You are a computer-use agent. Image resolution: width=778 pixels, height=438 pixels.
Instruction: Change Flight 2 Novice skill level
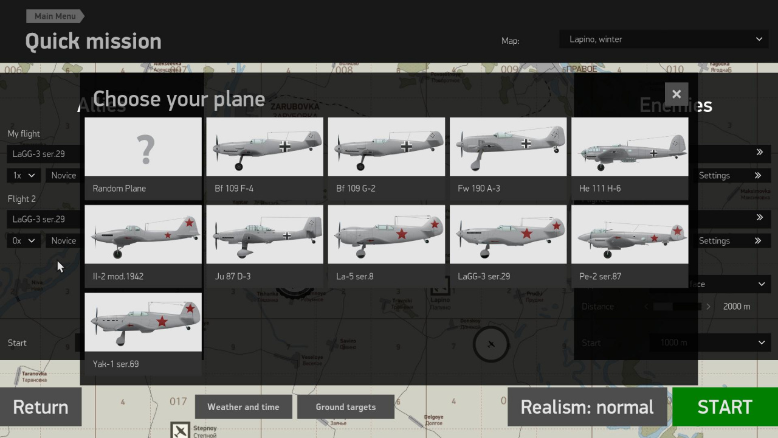pos(63,241)
